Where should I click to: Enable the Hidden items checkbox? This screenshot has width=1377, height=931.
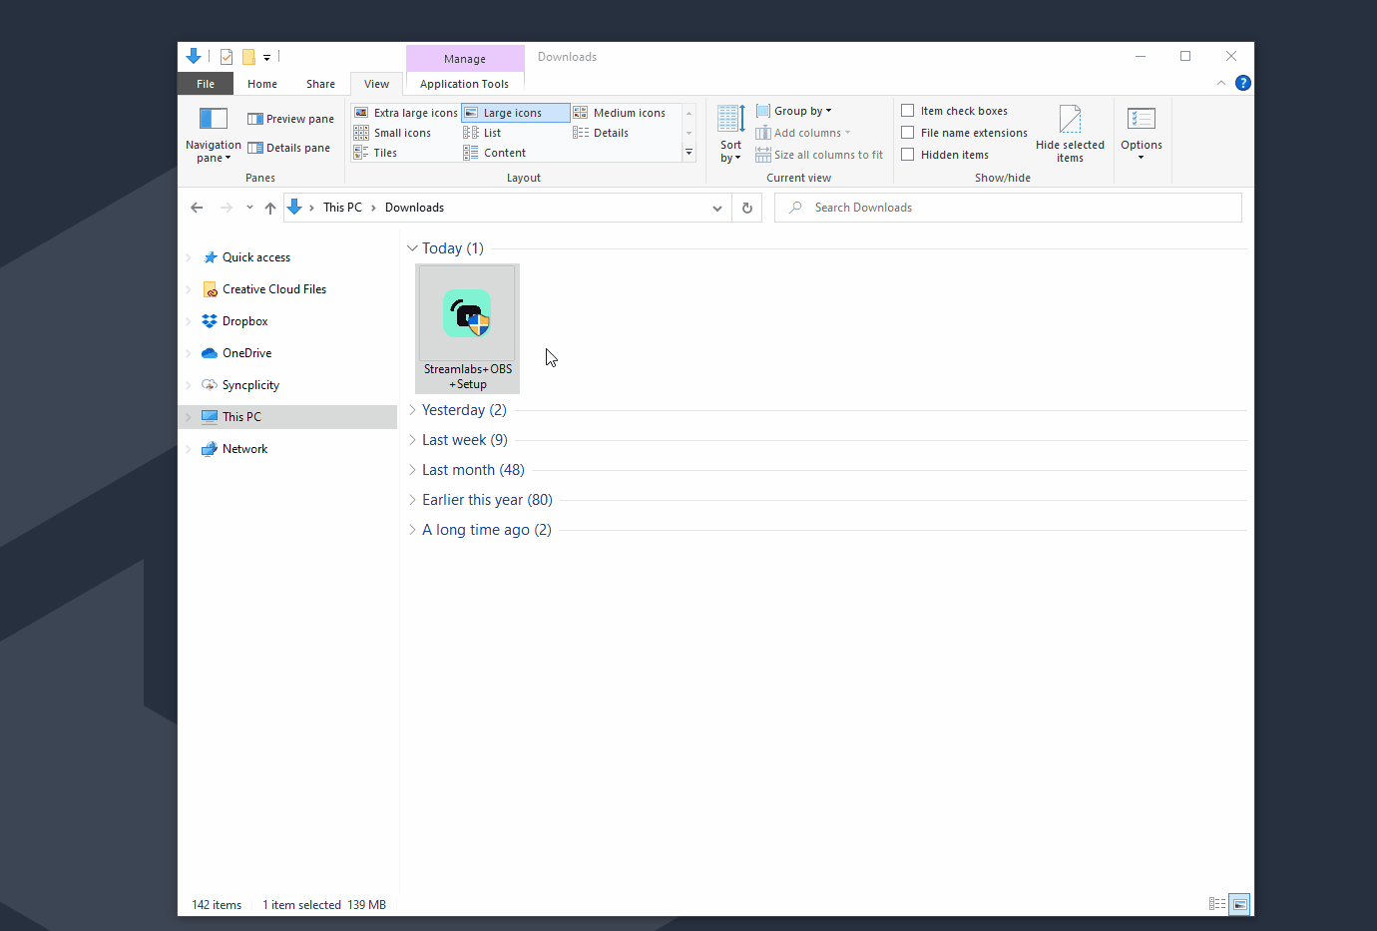click(907, 154)
